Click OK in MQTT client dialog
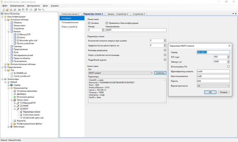The height and width of the screenshot is (142, 238). (x=210, y=92)
